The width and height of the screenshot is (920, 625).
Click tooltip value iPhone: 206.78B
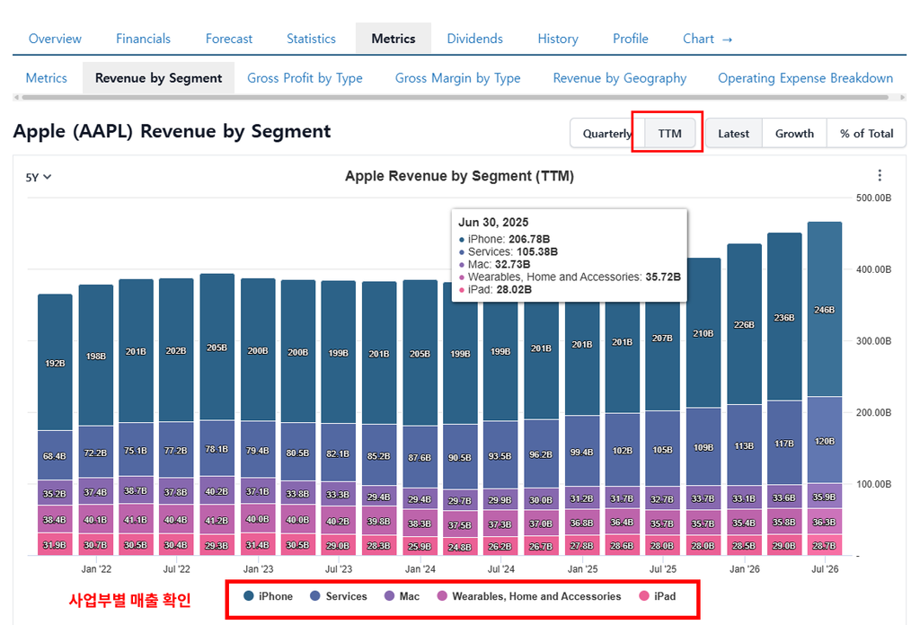coord(509,239)
